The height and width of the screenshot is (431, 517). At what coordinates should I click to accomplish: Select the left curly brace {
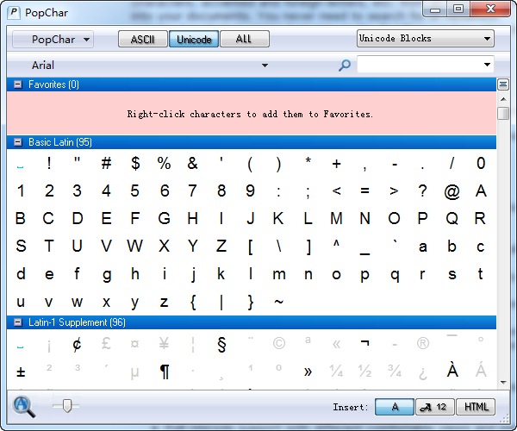193,302
